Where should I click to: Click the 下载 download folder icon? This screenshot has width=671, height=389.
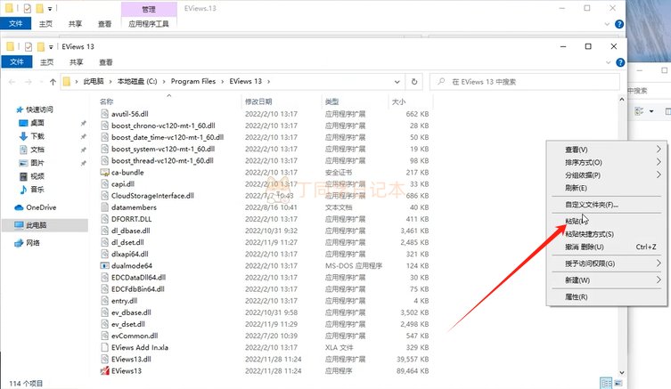click(23, 136)
